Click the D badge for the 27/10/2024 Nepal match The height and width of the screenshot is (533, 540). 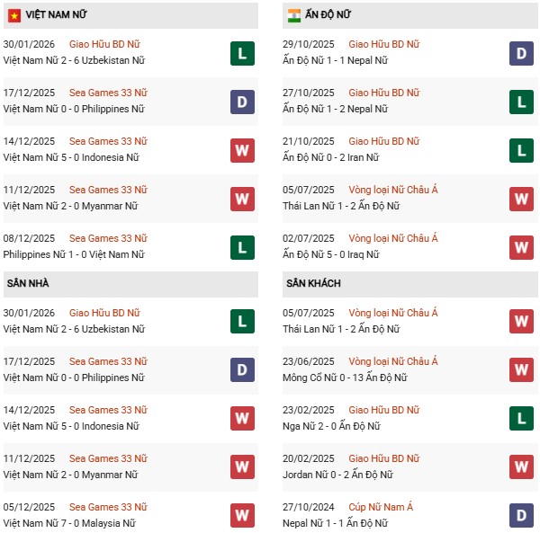pyautogui.click(x=521, y=515)
